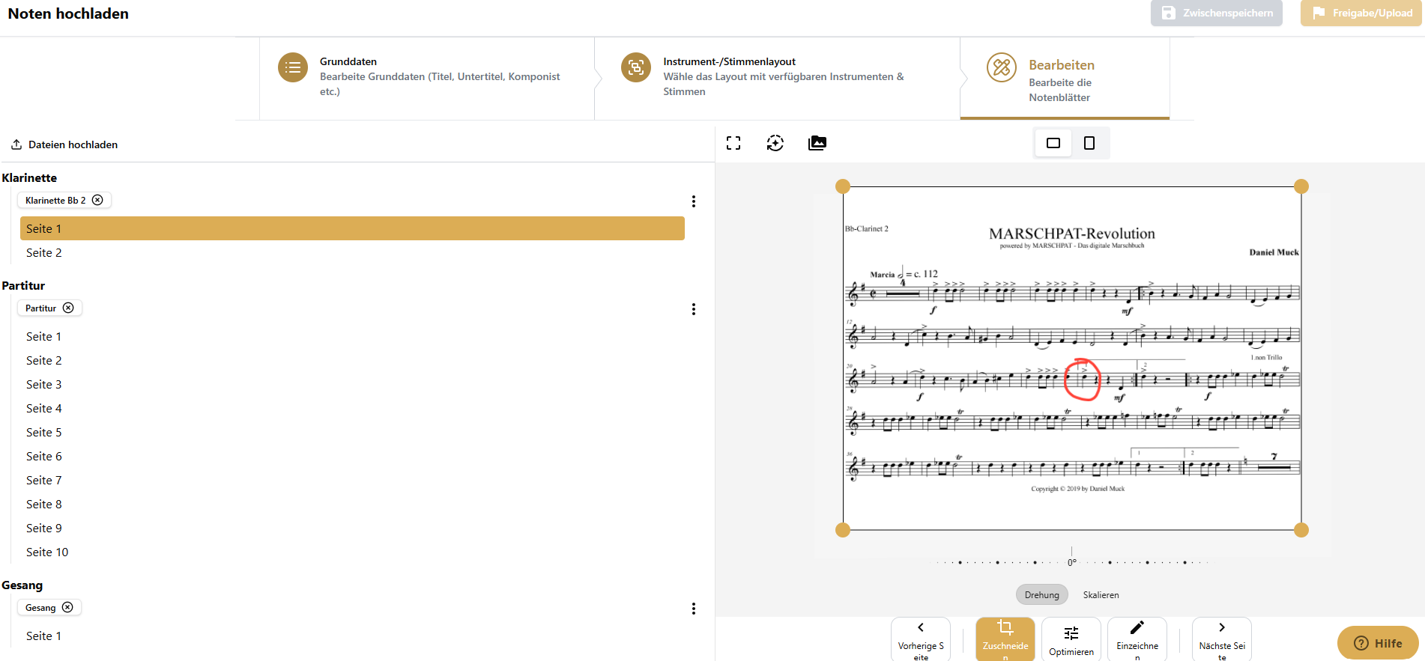This screenshot has height=661, width=1425.
Task: Select Partitur Seite 7
Action: [352, 480]
